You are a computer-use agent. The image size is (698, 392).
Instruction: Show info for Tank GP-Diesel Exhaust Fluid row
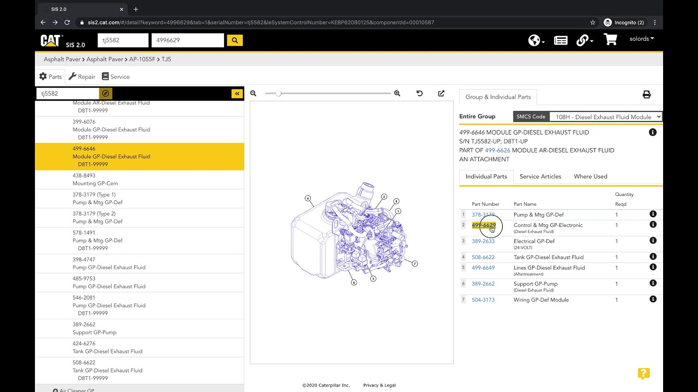pos(653,256)
